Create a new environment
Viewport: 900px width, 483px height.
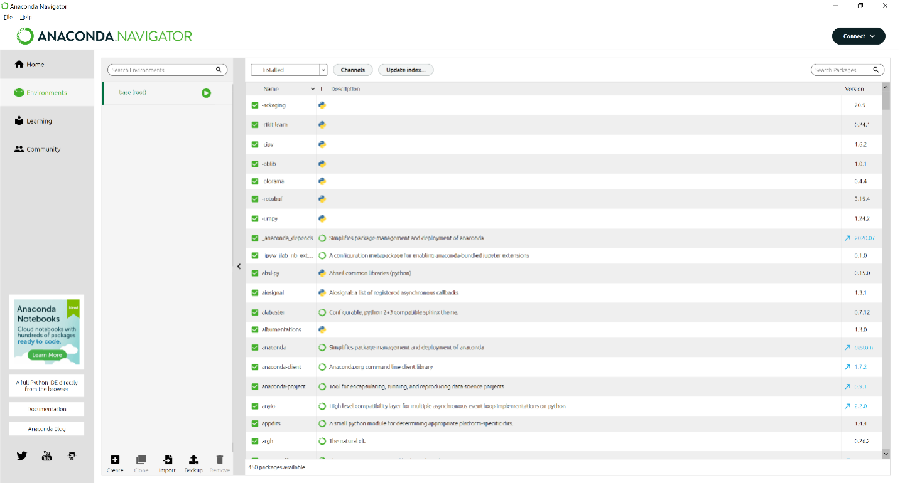pos(115,464)
